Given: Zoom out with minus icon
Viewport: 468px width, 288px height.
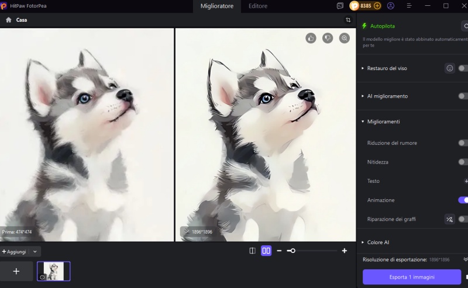Looking at the screenshot, I should coord(279,251).
